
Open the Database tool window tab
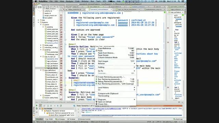click(185, 11)
